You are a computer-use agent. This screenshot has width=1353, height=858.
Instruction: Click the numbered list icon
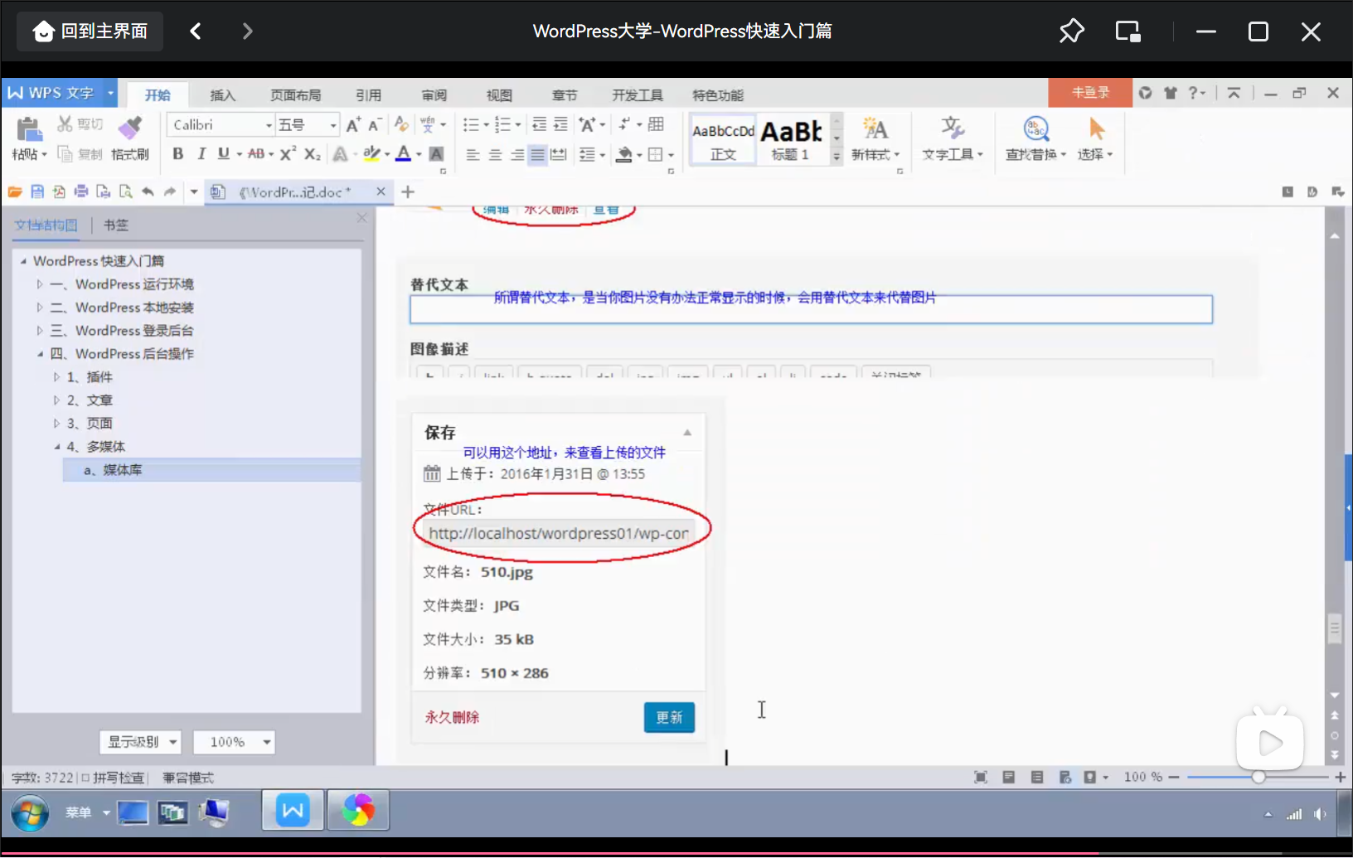click(x=502, y=124)
